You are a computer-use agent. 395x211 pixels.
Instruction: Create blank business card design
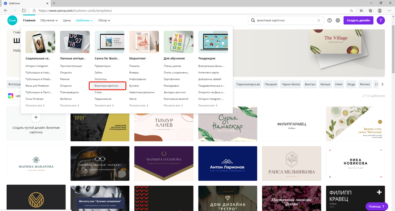(x=36, y=123)
